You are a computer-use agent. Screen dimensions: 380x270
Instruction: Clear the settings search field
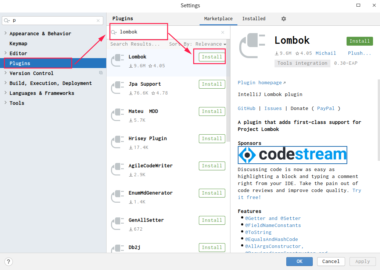(x=98, y=21)
